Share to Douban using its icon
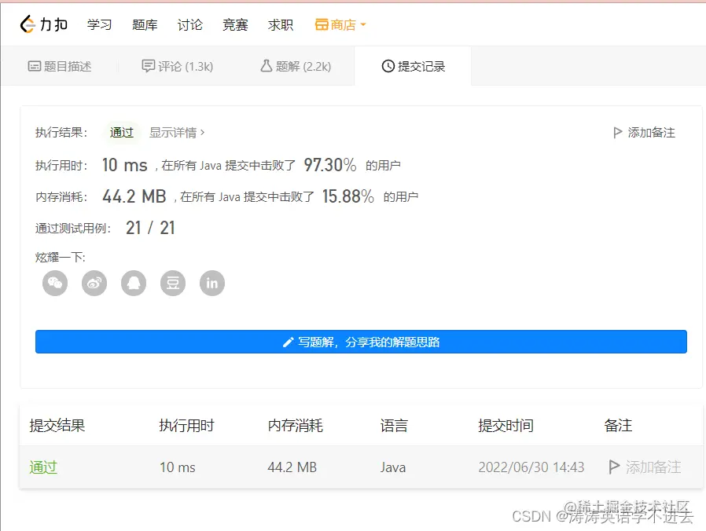 tap(172, 283)
